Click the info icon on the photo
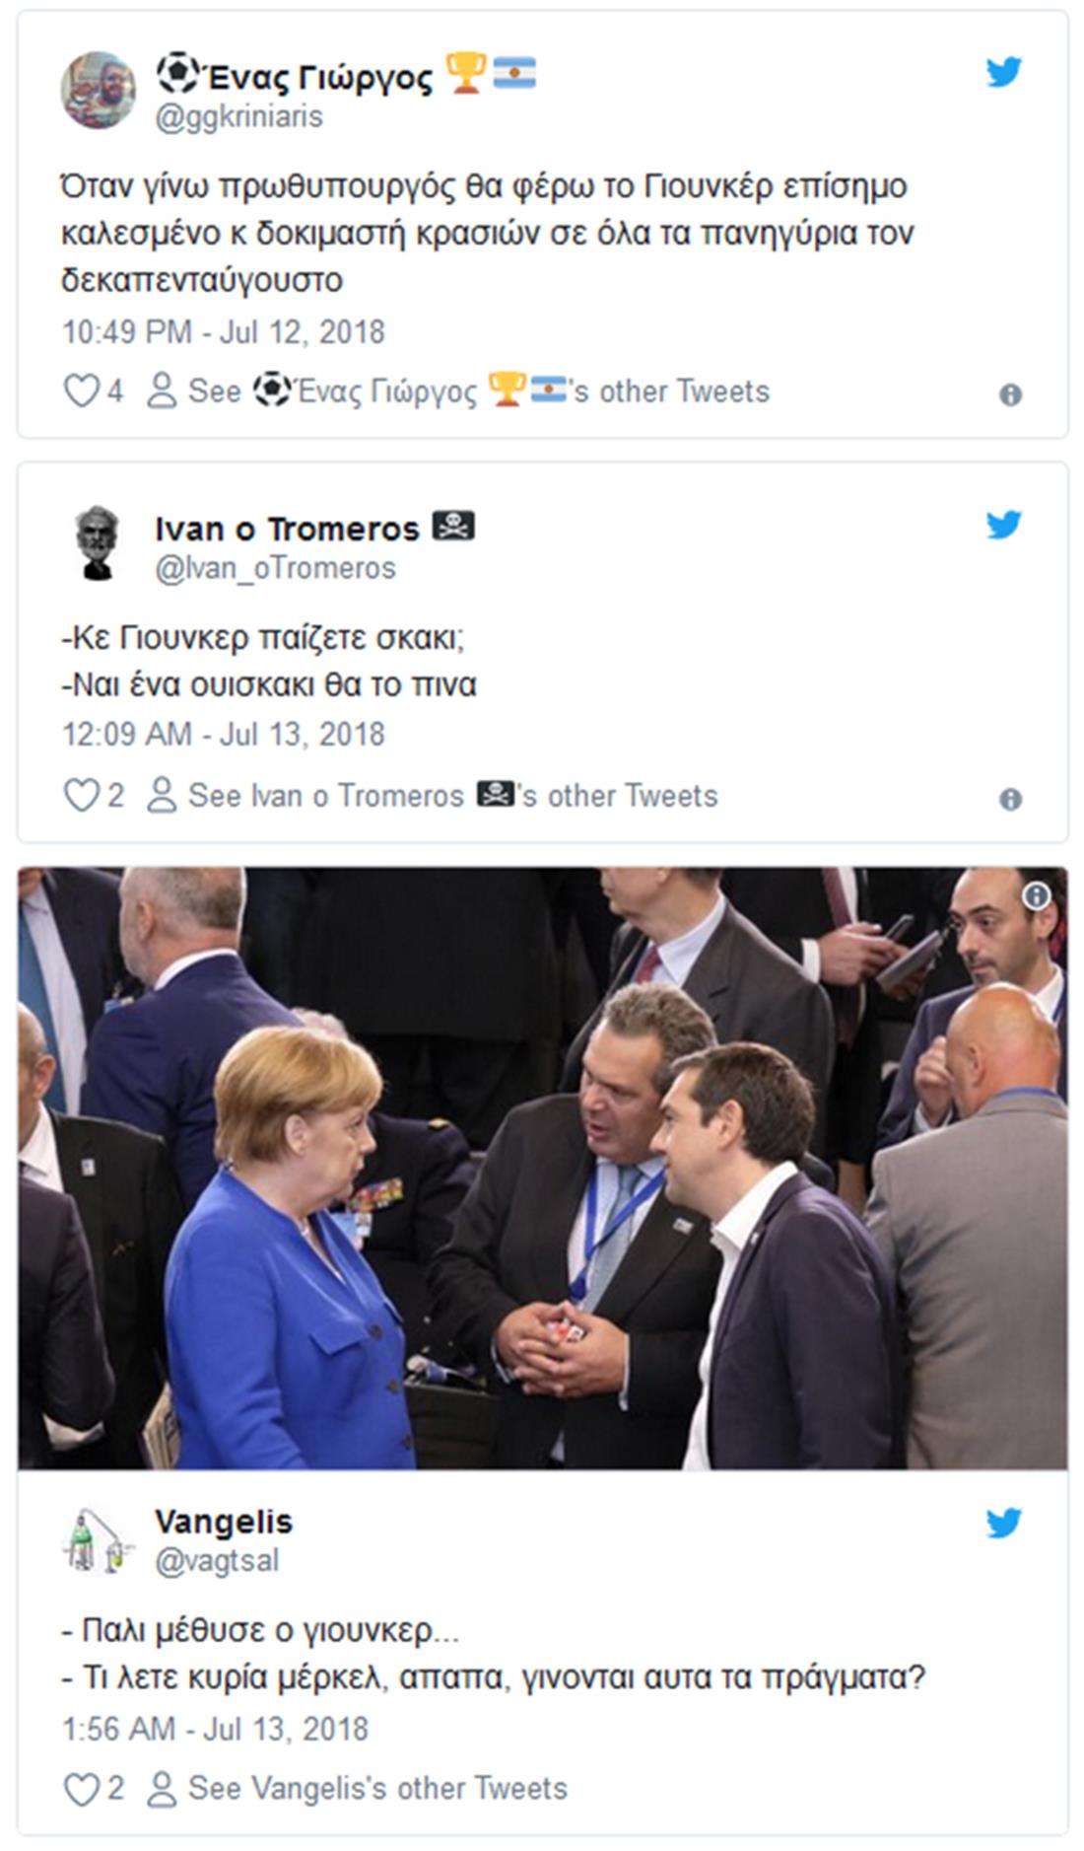 point(1036,895)
